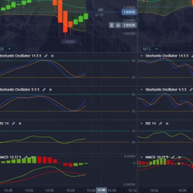Edit the left MACD 10 22 9 indicator
193x193 pixels.
click(x=26, y=157)
